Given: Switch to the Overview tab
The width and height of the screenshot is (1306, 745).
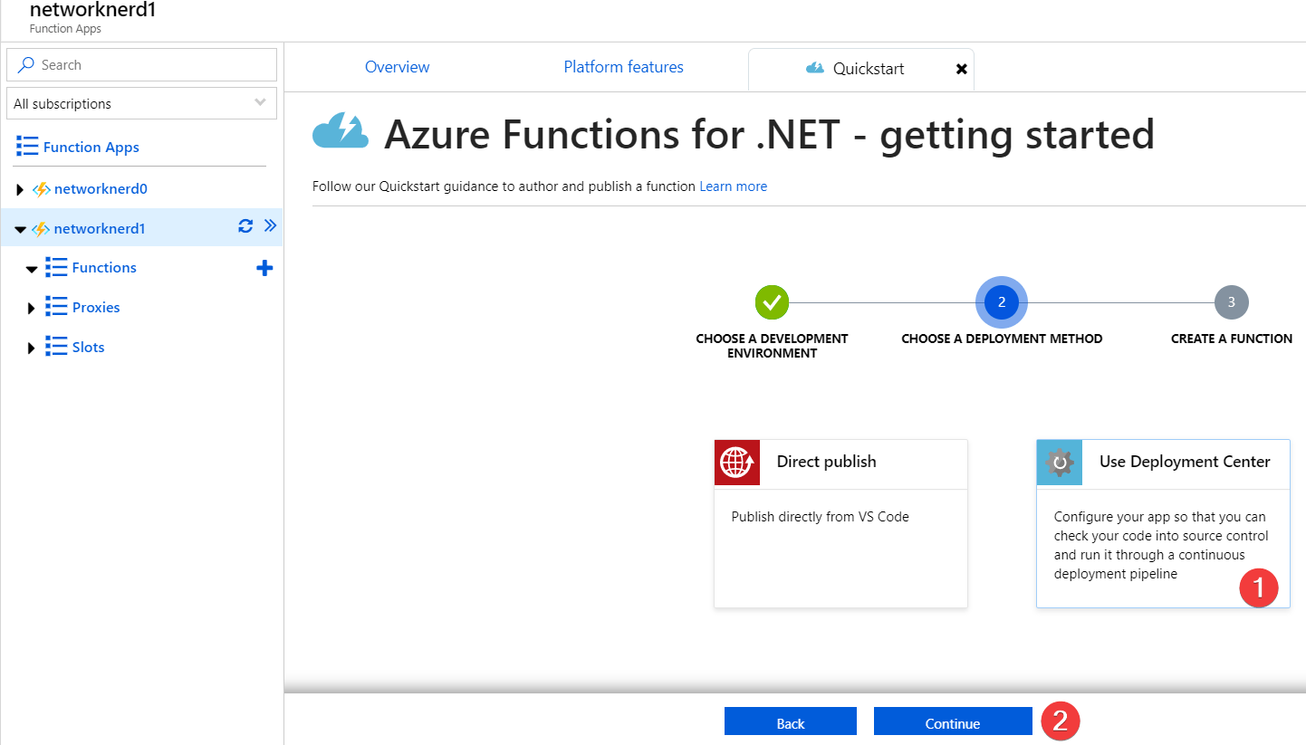Looking at the screenshot, I should [x=398, y=67].
